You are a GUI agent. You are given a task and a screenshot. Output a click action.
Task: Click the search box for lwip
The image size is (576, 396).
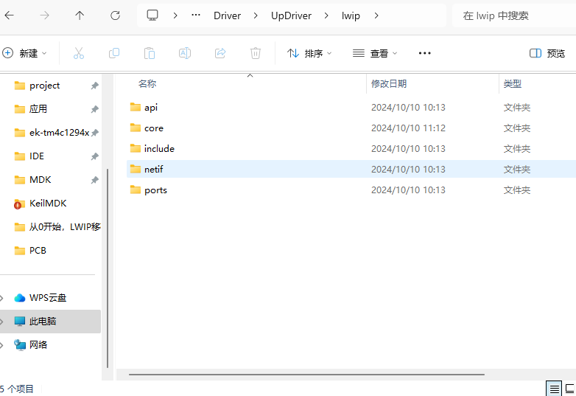pos(514,15)
